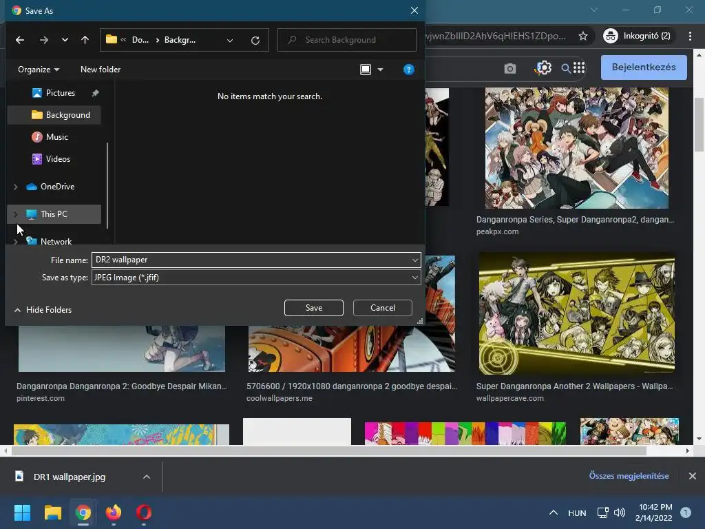Change HUN input language
The image size is (705, 529).
point(578,513)
